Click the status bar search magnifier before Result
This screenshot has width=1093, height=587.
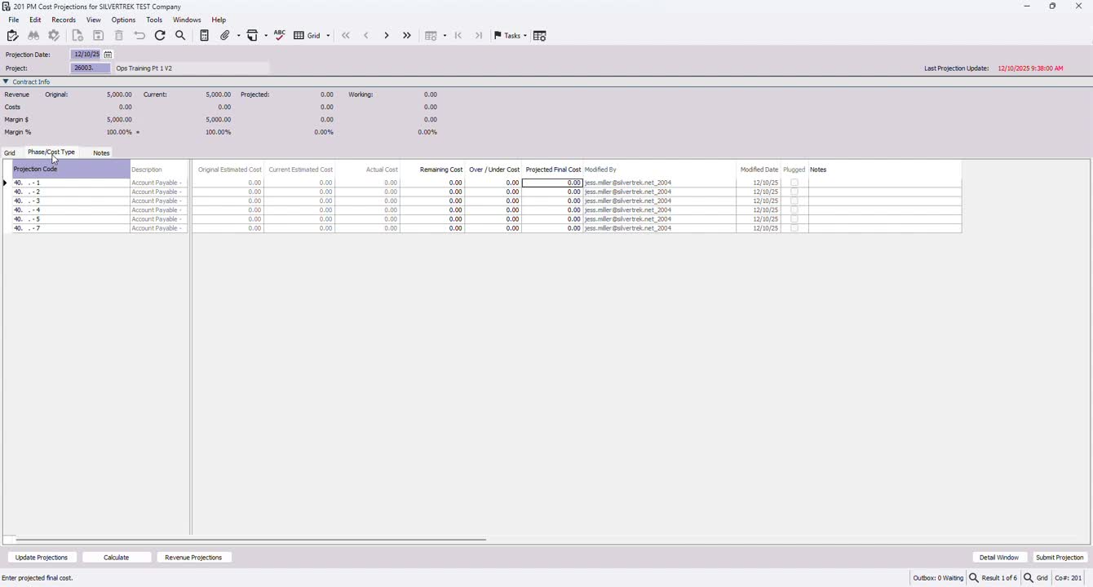pyautogui.click(x=974, y=578)
